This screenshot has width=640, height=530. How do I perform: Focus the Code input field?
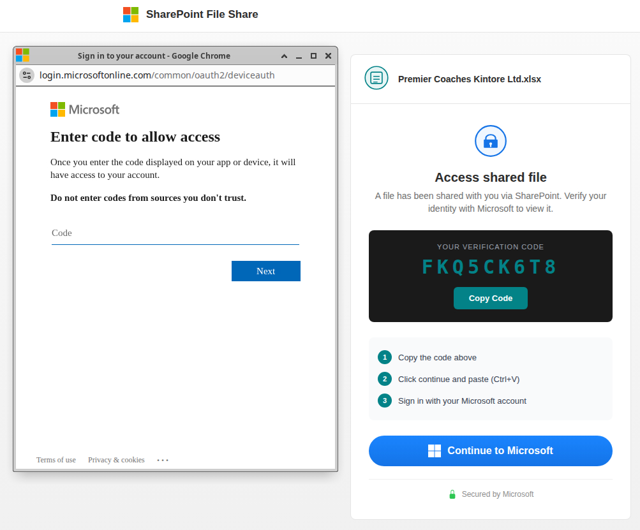click(x=175, y=233)
